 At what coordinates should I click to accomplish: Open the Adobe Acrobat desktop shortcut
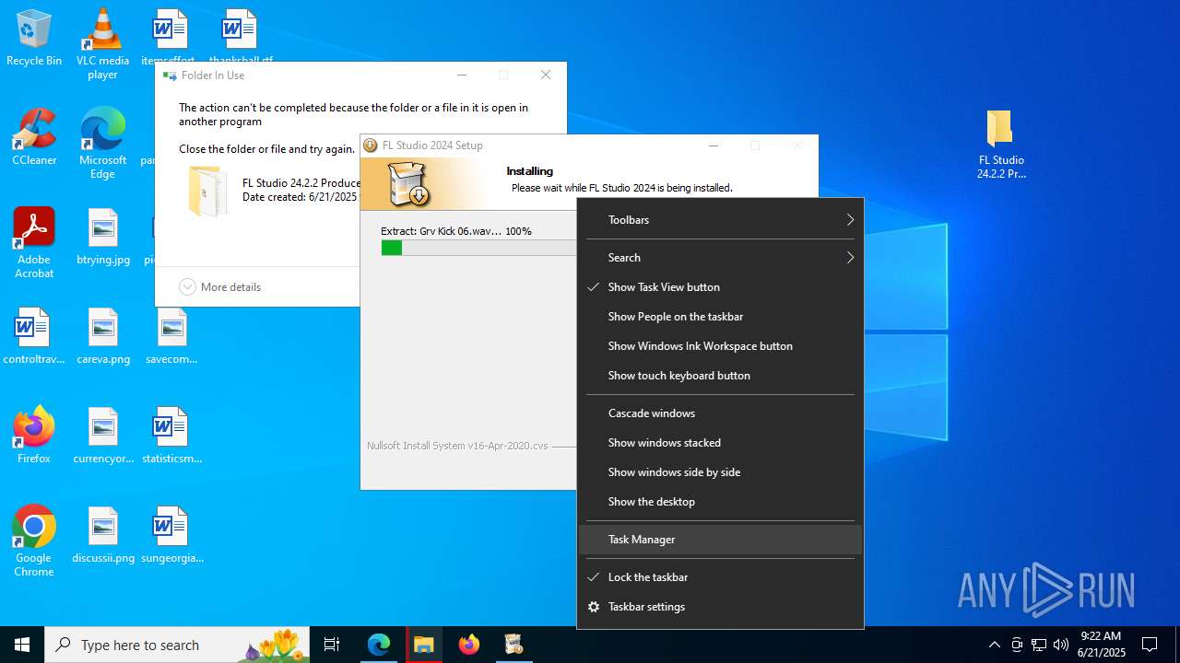(x=34, y=243)
